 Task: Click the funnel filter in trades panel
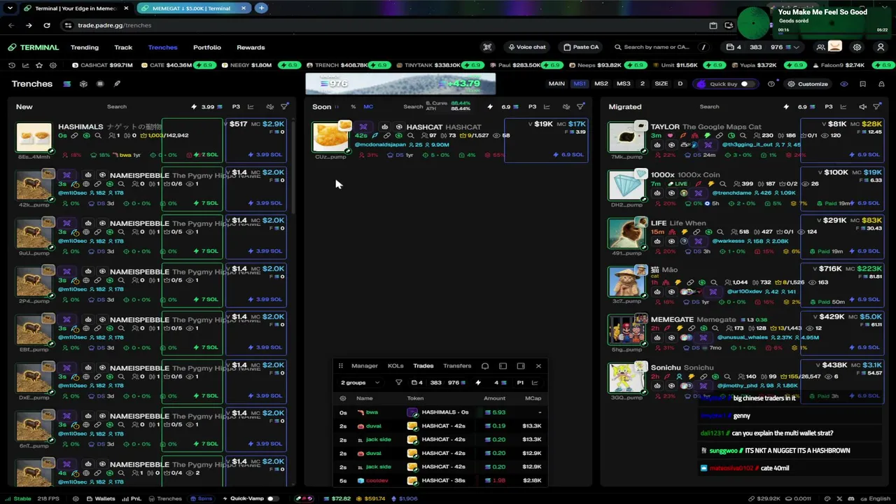398,383
